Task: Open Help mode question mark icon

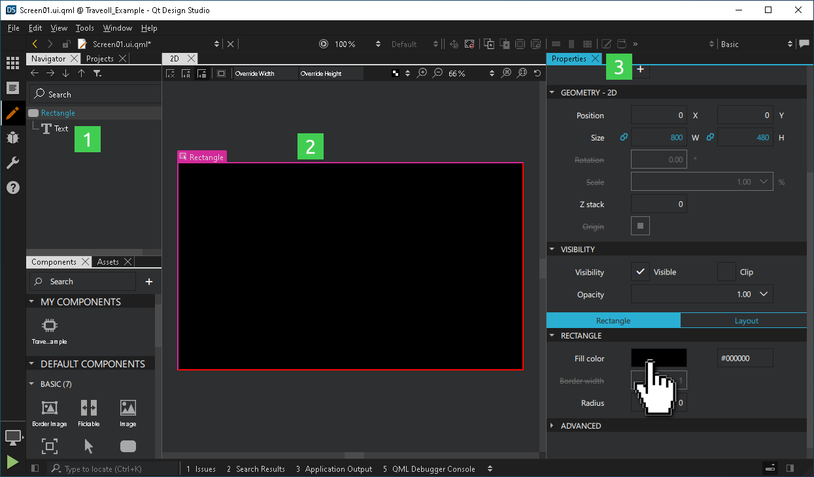Action: click(13, 189)
